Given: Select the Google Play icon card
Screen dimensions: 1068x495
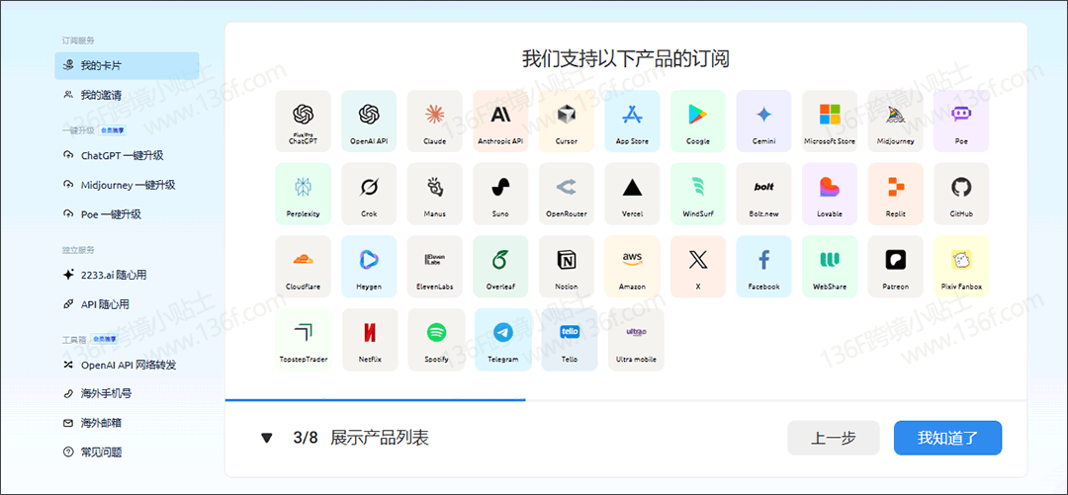Looking at the screenshot, I should pyautogui.click(x=698, y=121).
